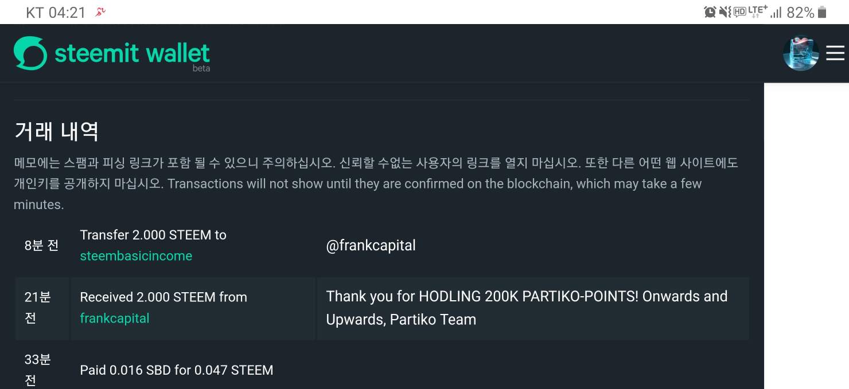Viewport: 849px width, 389px height.
Task: Tap the running-figure notification icon
Action: (x=100, y=12)
